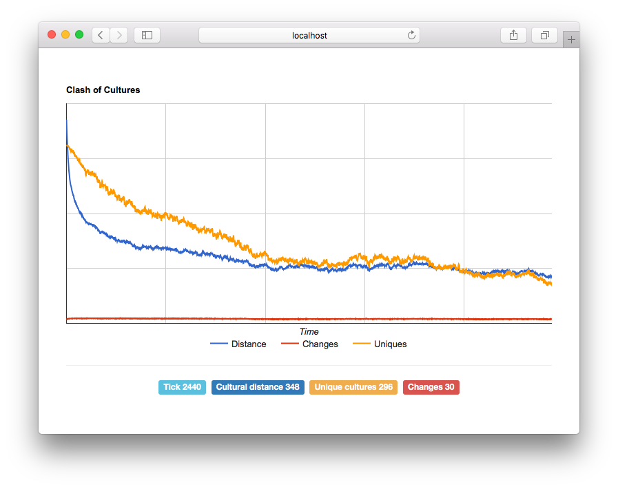Reload the localhost page
This screenshot has width=618, height=489.
coord(411,35)
